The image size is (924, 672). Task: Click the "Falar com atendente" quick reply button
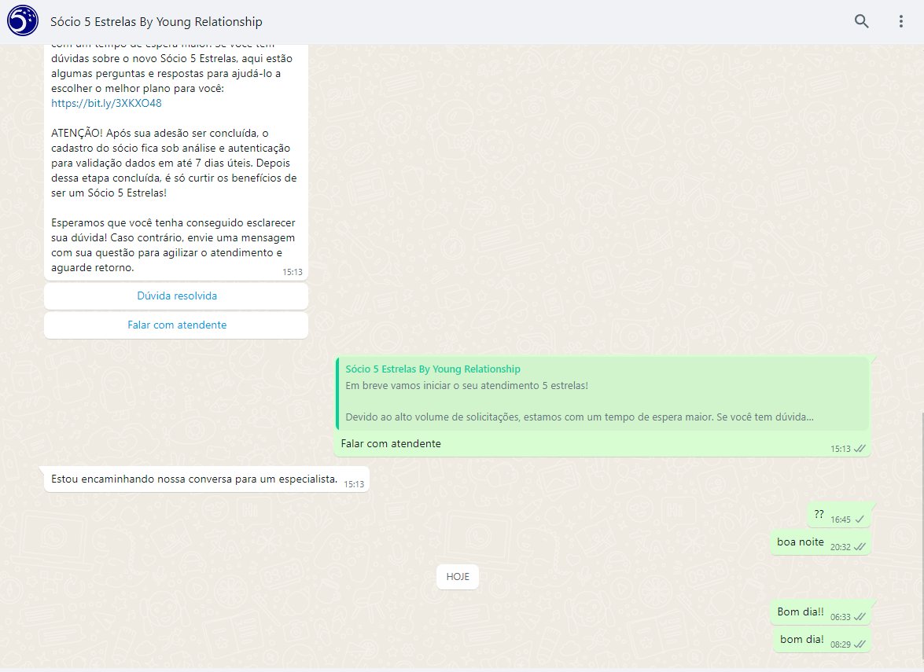[176, 325]
